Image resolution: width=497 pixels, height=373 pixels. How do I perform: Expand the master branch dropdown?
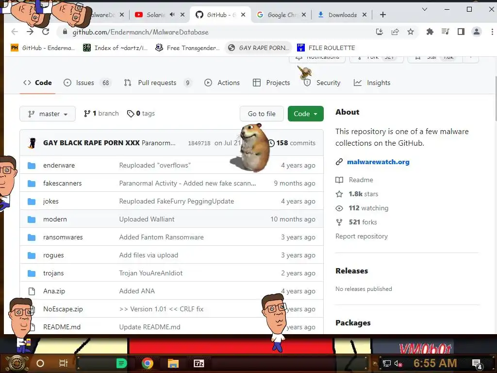tap(48, 114)
